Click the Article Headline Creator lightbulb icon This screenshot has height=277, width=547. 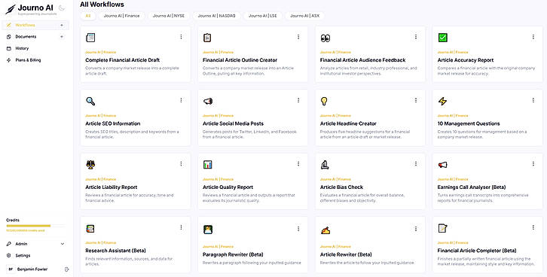click(x=324, y=101)
